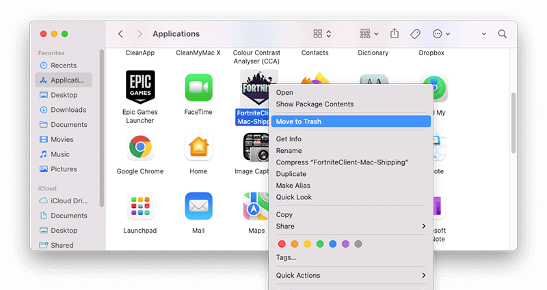Click the CleanMyMac X label
The width and height of the screenshot is (547, 290).
pyautogui.click(x=198, y=53)
